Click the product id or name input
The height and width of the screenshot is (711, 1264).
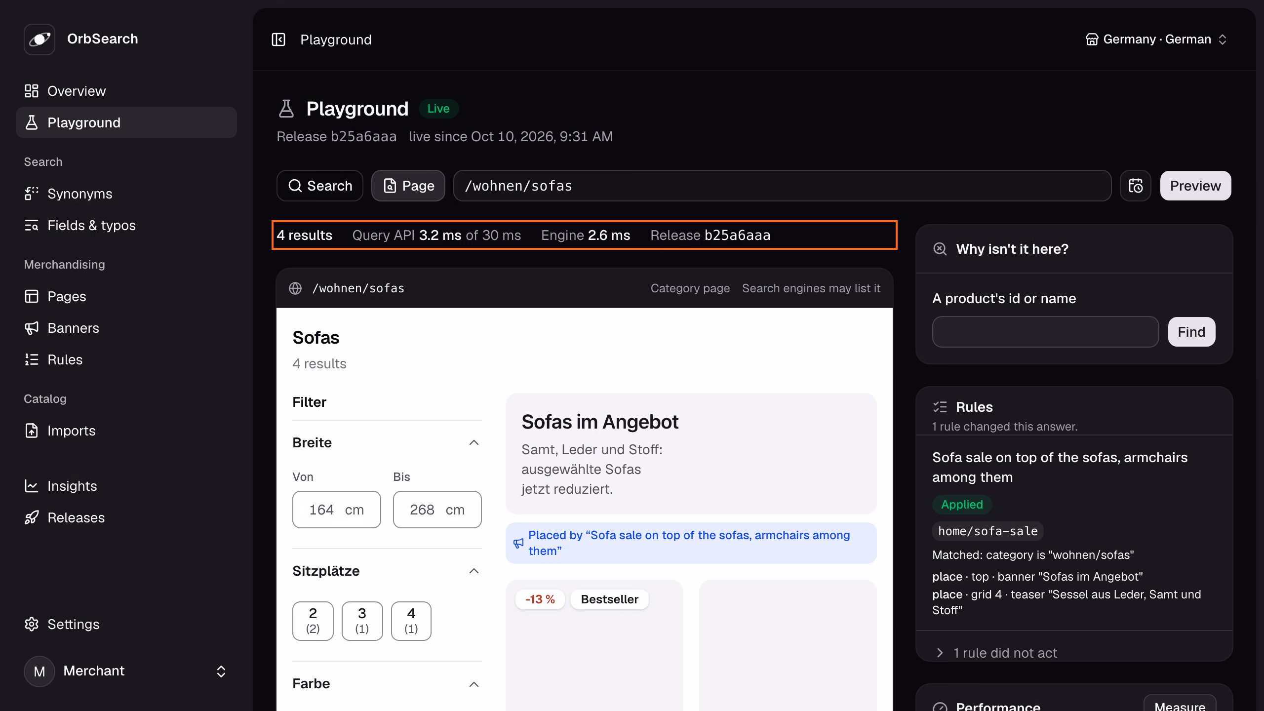(1045, 332)
